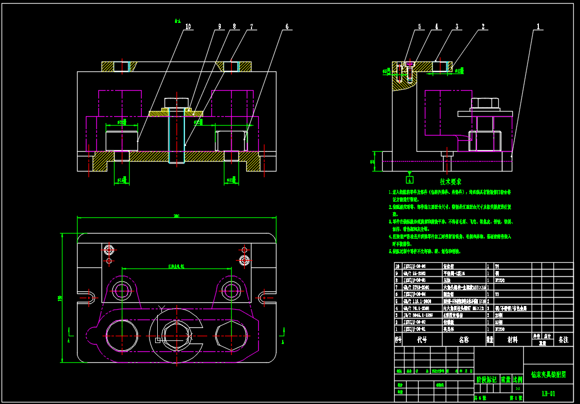Image resolution: width=580 pixels, height=404 pixels.
Task: Select the 代号 column header
Action: pos(422,339)
